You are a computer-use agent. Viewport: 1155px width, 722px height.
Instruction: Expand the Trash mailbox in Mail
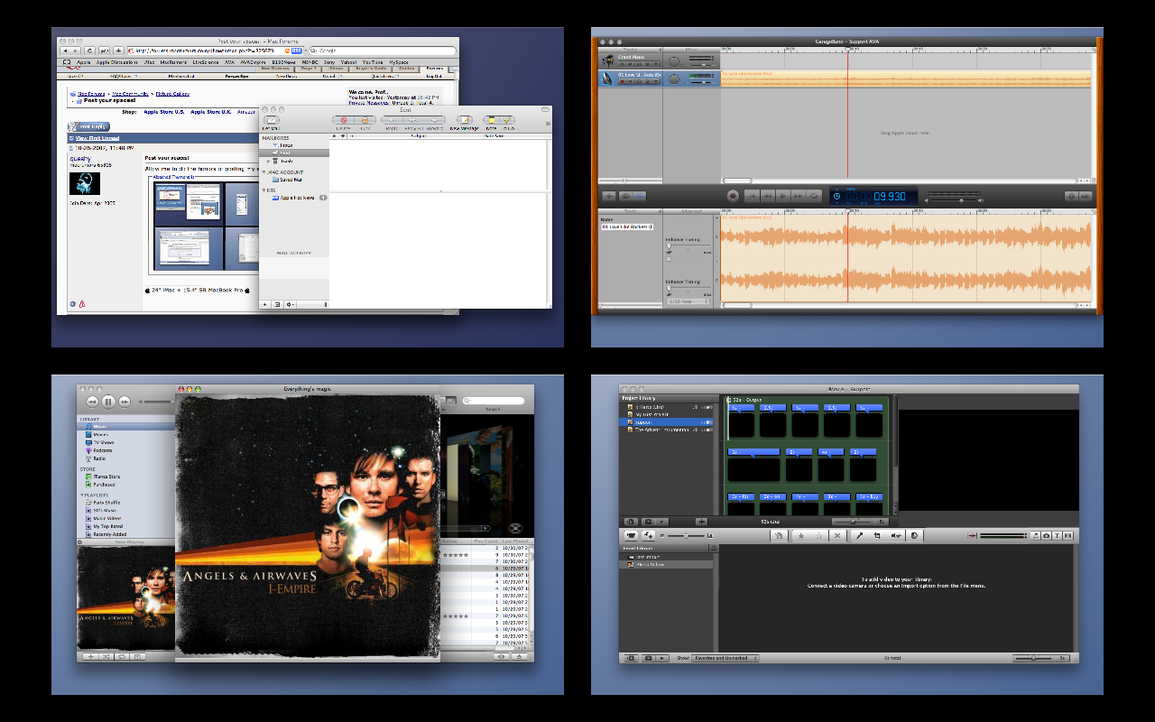pos(269,161)
